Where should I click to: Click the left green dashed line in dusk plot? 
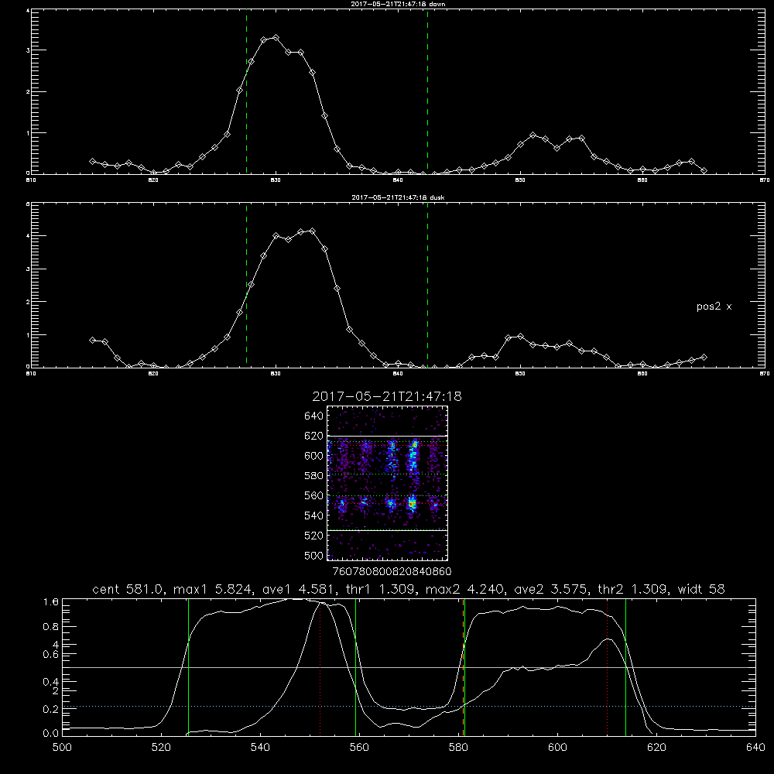click(246, 286)
